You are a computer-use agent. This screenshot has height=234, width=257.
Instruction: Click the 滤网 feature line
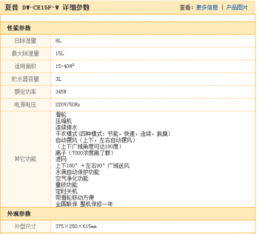point(61,159)
